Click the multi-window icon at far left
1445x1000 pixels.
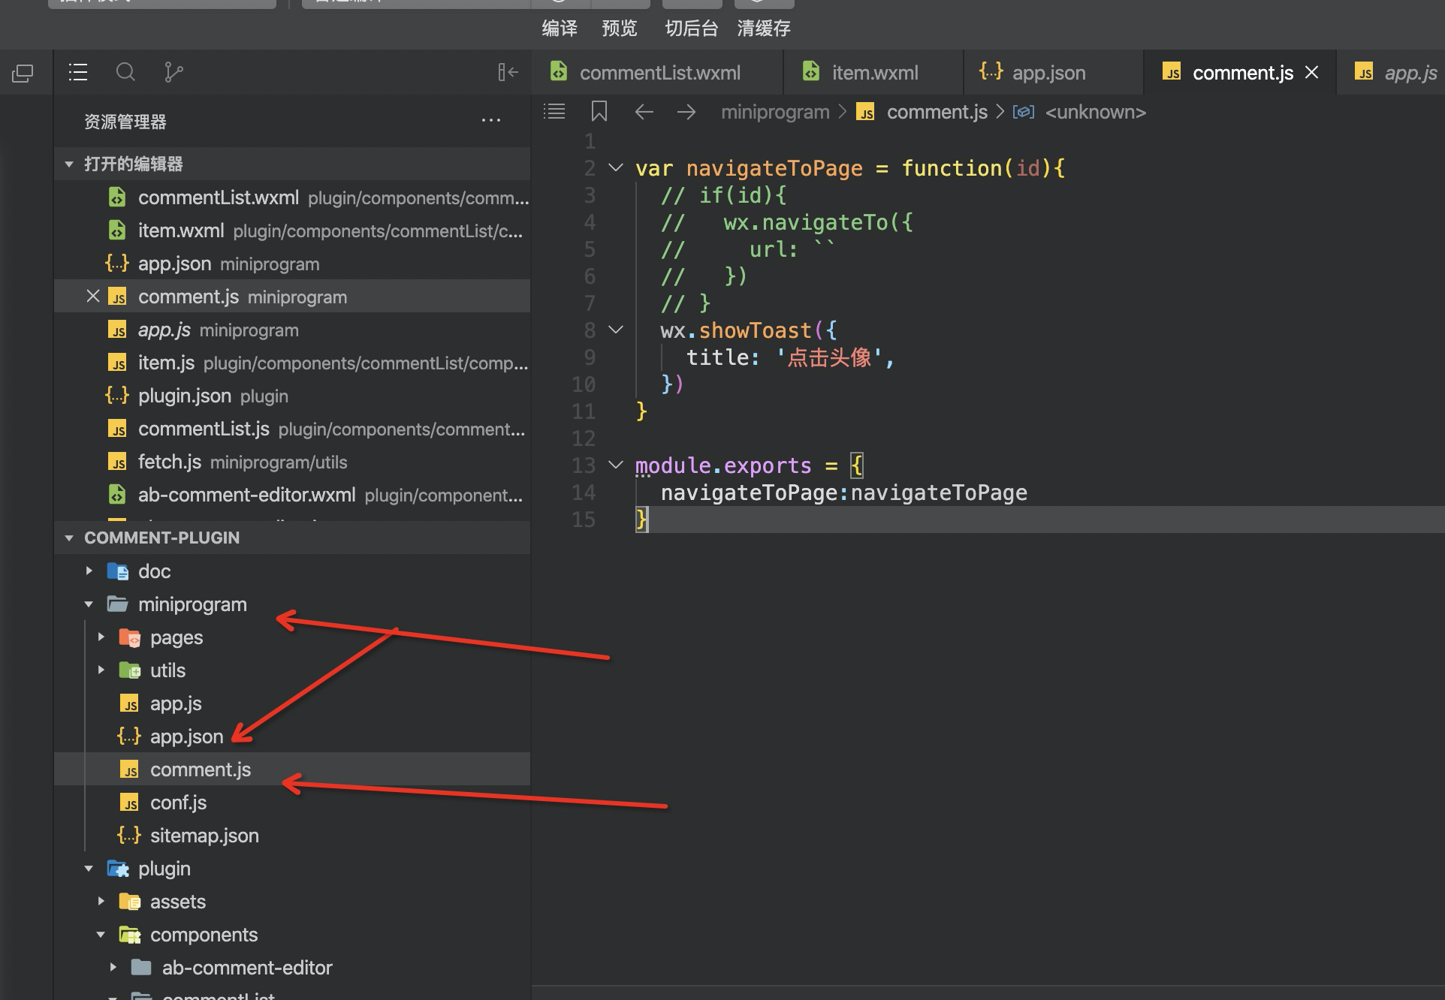(x=23, y=73)
